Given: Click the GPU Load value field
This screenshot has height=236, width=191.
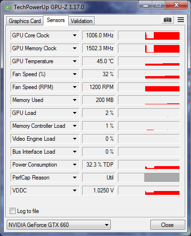Looking at the screenshot, I should [x=98, y=113].
